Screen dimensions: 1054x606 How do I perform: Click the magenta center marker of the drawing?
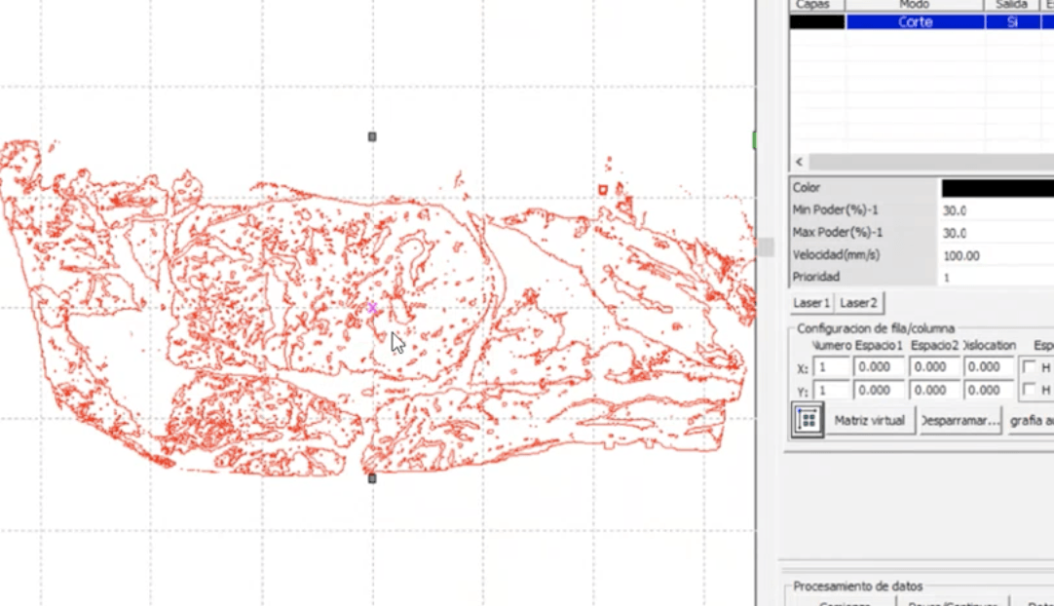pos(372,308)
